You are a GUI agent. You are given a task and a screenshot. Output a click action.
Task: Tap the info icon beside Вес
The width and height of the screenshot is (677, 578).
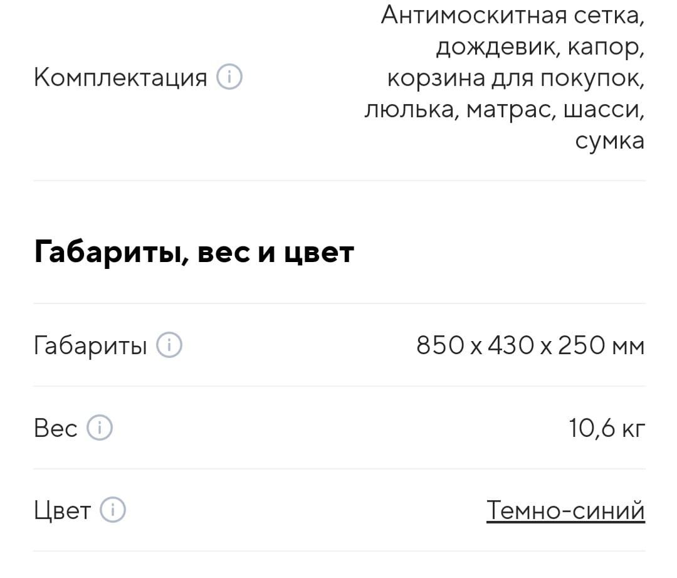pos(100,428)
